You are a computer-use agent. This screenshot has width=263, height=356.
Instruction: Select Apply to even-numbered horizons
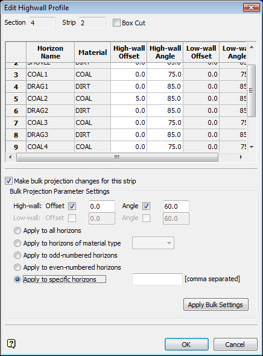pyautogui.click(x=17, y=267)
